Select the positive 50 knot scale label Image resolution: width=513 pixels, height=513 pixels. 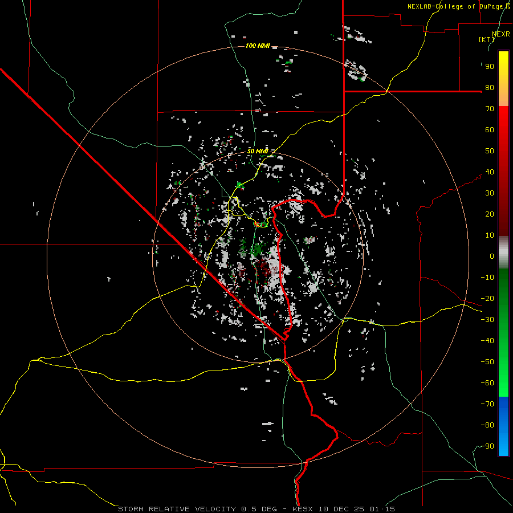(490, 151)
